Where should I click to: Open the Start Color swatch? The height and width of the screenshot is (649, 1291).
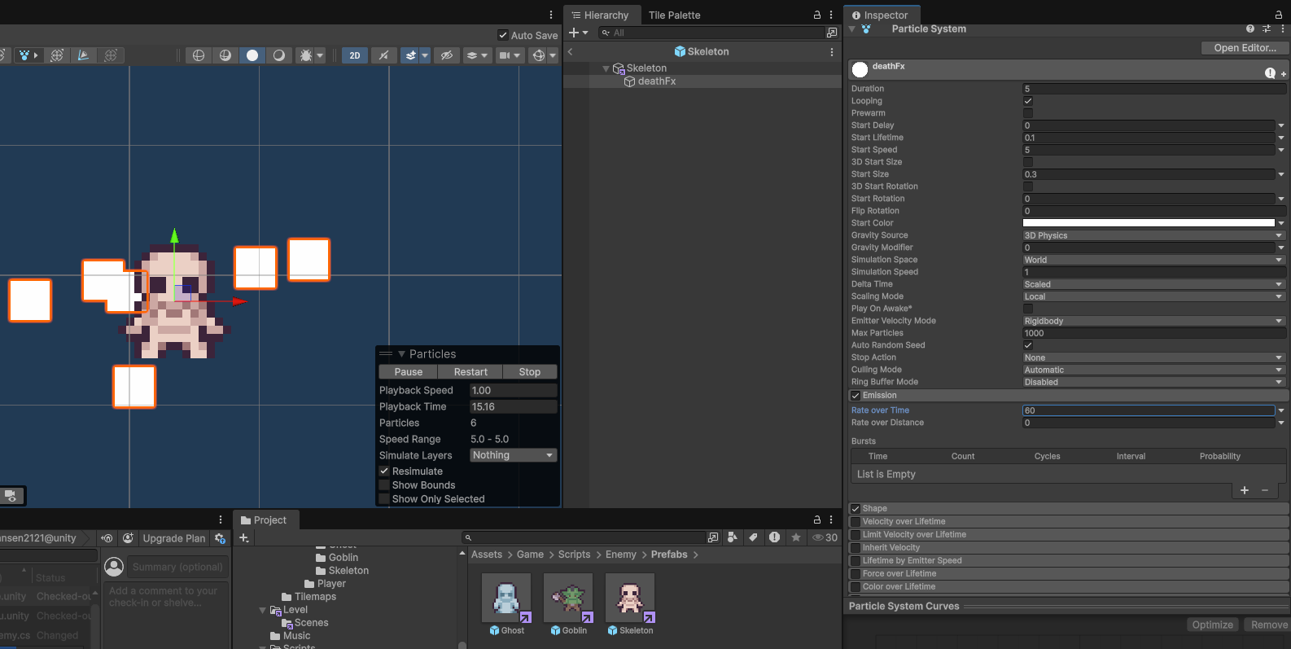pos(1148,223)
